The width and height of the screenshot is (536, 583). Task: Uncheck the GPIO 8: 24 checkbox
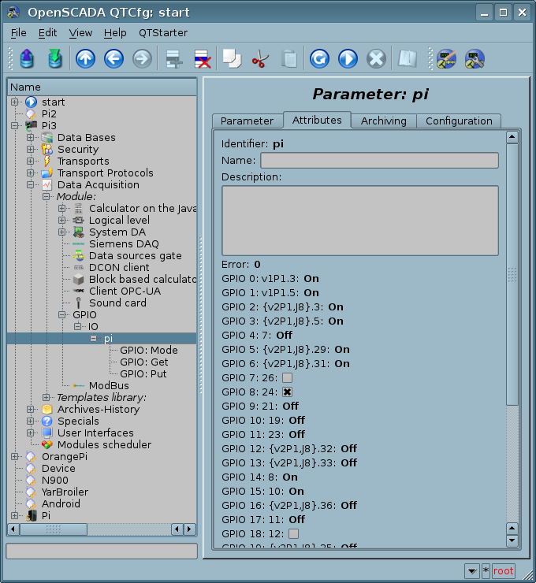tap(288, 392)
